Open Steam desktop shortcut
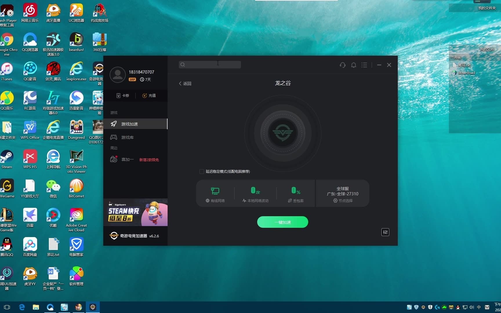 pyautogui.click(x=7, y=159)
